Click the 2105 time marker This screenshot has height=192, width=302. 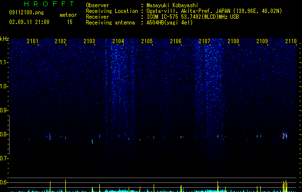point(147,41)
